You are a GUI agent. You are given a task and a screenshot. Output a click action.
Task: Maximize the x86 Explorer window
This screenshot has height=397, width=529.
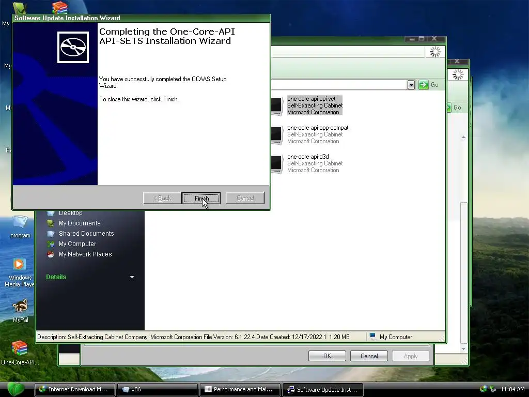point(422,39)
